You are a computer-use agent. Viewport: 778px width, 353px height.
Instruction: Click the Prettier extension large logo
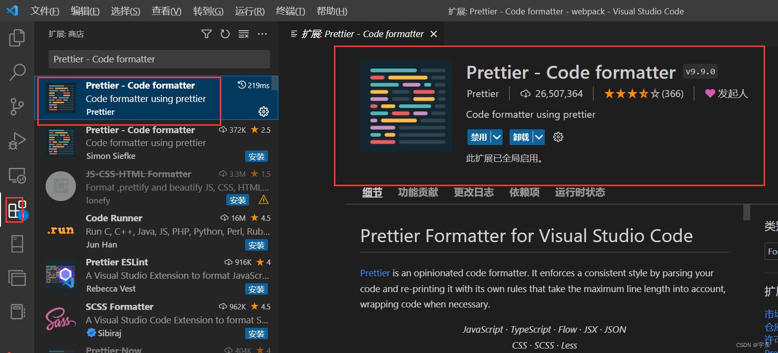(x=406, y=106)
